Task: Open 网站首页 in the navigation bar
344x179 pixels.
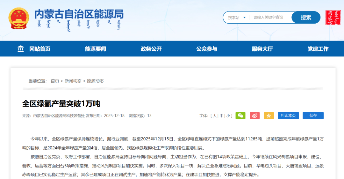Action: (x=40, y=49)
